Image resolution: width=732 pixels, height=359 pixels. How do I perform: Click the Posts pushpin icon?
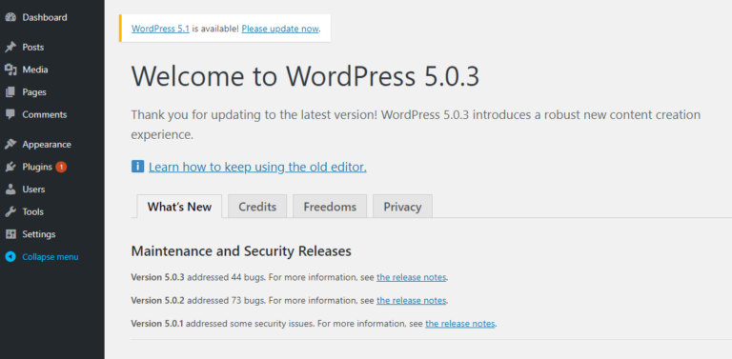pos(10,47)
